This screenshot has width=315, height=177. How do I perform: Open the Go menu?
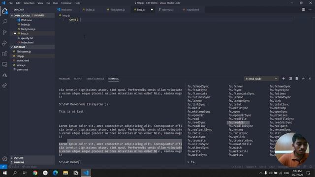[x=48, y=3]
